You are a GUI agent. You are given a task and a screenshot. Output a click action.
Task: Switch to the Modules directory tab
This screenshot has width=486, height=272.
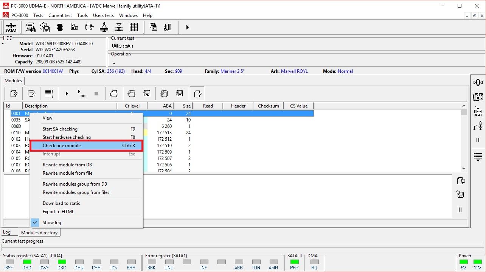pyautogui.click(x=39, y=233)
